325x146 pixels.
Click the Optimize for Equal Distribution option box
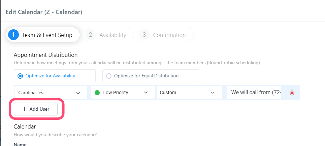click(x=151, y=76)
